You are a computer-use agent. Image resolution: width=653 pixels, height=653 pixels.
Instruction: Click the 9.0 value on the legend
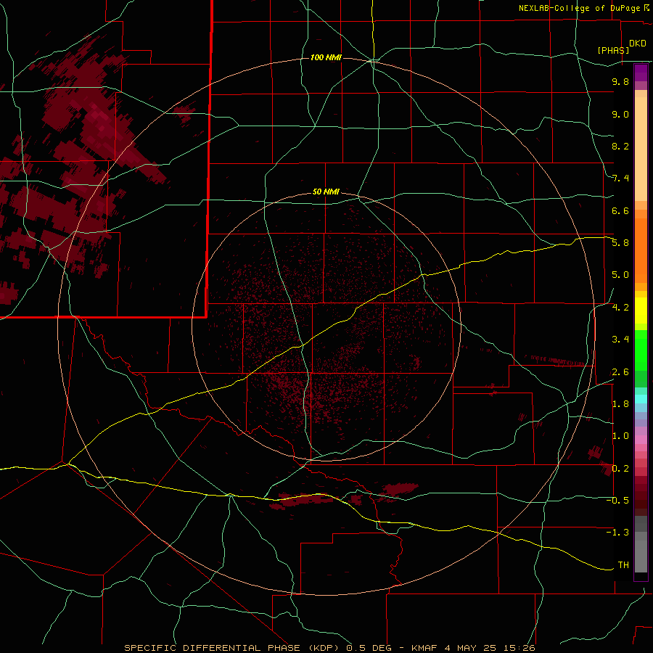pyautogui.click(x=620, y=114)
